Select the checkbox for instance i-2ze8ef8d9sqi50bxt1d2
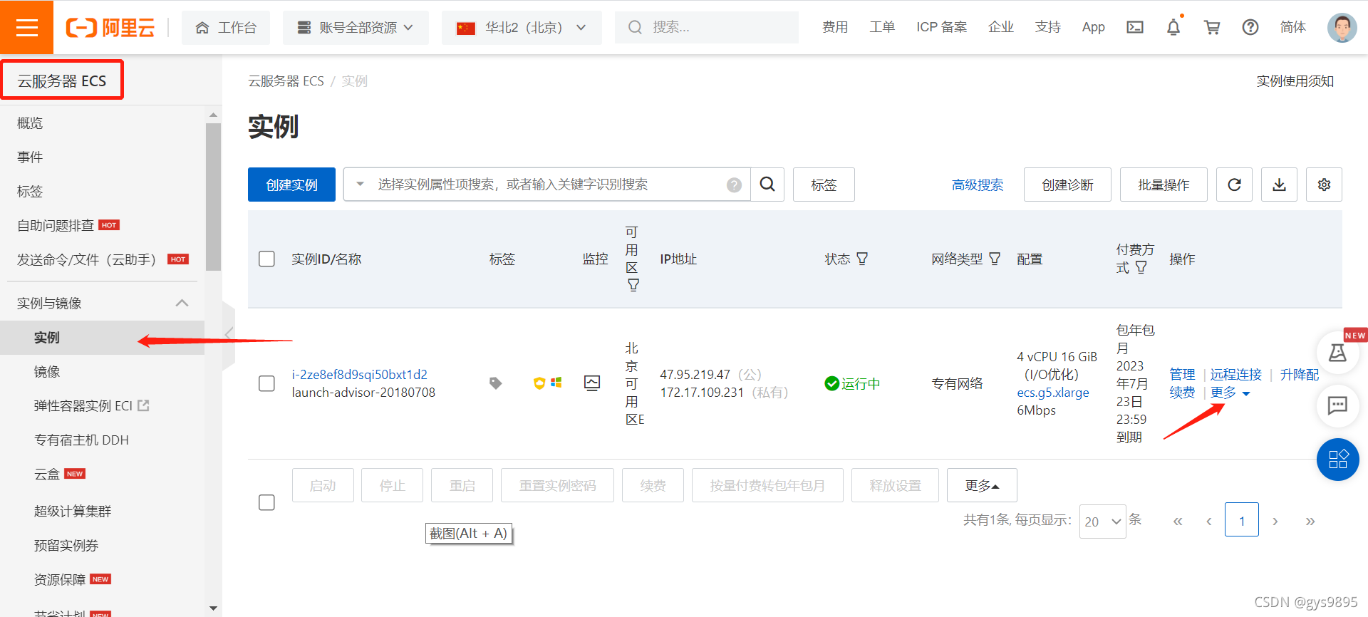The image size is (1368, 617). tap(266, 383)
